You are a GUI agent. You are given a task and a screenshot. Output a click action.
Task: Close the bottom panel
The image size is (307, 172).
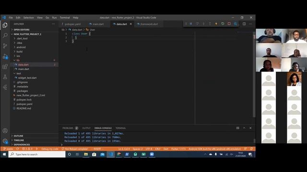250,128
